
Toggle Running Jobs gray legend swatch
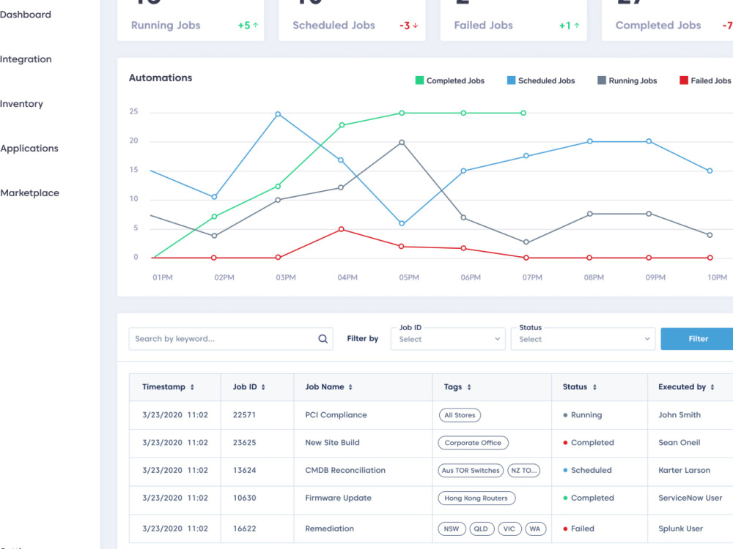pyautogui.click(x=602, y=81)
